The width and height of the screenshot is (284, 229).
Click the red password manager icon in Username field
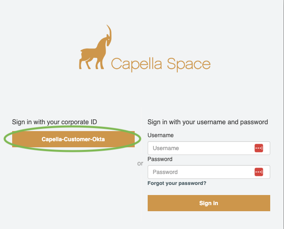[x=259, y=148]
